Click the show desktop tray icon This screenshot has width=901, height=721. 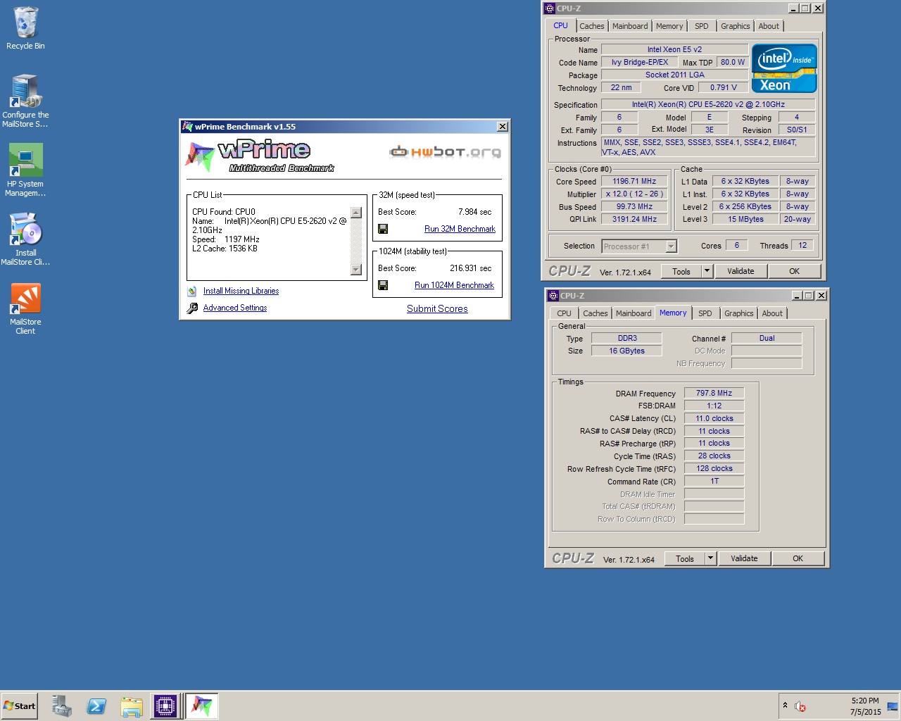click(893, 706)
